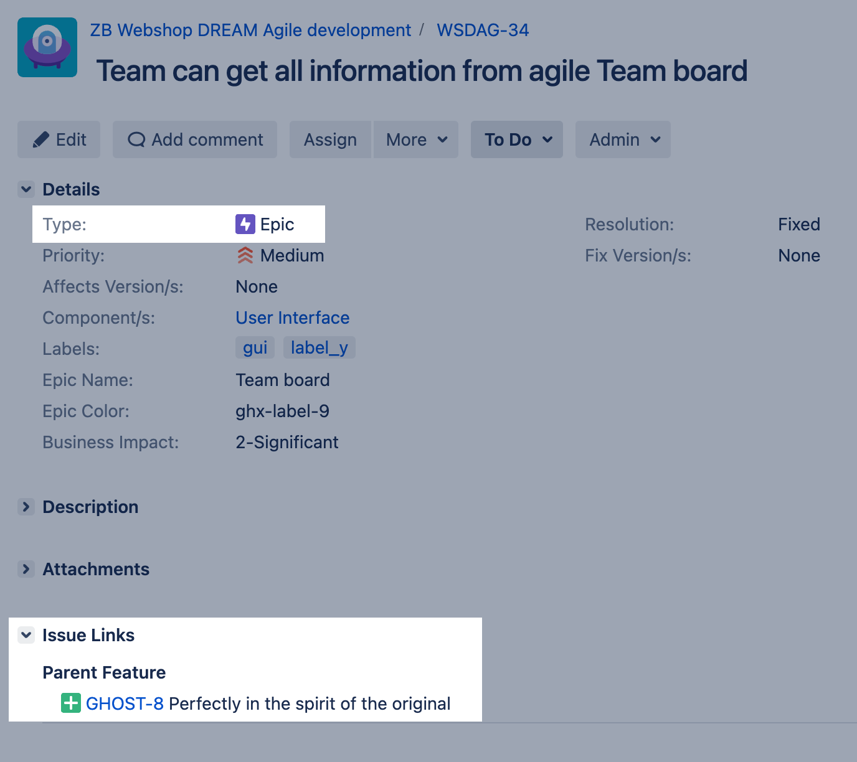
Task: Open the More actions dropdown
Action: coord(416,139)
